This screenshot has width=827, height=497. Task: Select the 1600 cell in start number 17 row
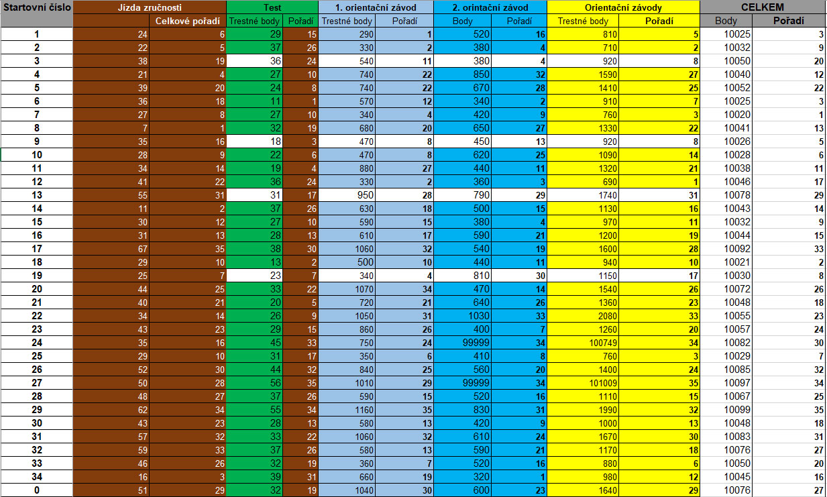point(583,248)
